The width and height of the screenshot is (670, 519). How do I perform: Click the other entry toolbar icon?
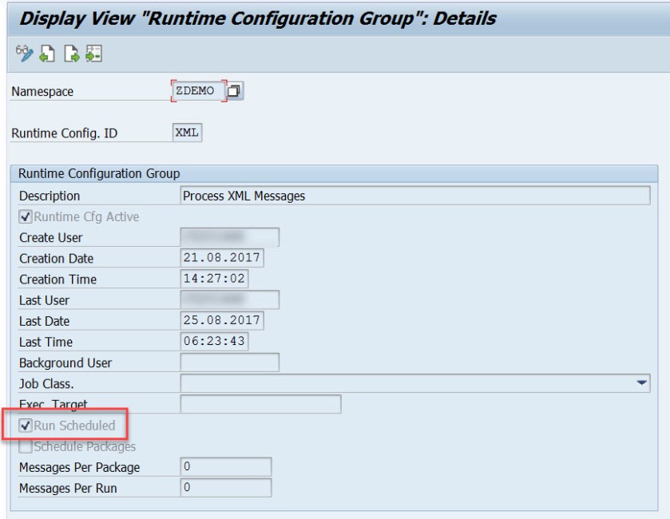[94, 53]
